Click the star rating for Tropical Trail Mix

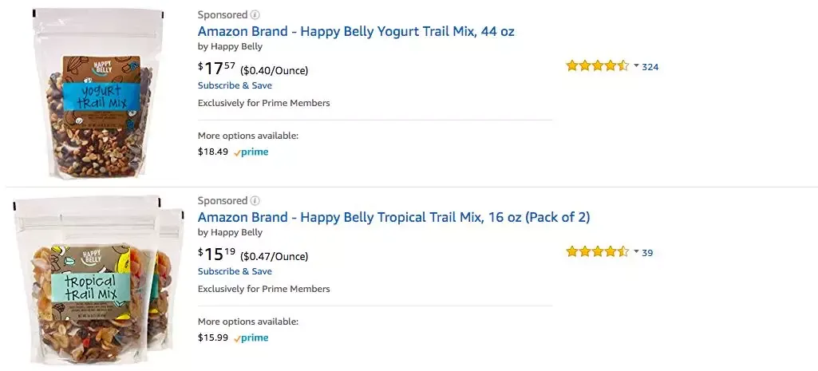tap(597, 252)
